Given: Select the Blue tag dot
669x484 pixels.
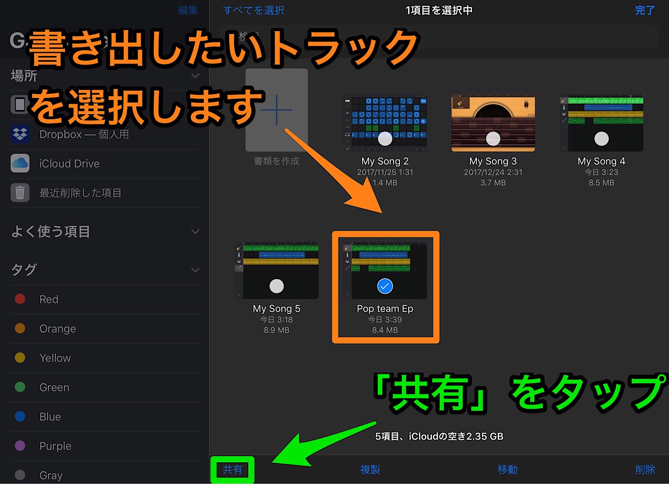Looking at the screenshot, I should pos(20,416).
